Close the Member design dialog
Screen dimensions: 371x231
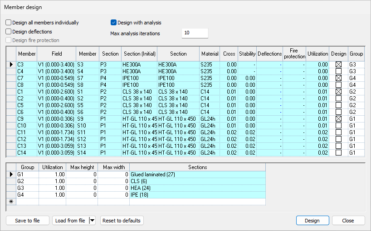click(x=348, y=221)
